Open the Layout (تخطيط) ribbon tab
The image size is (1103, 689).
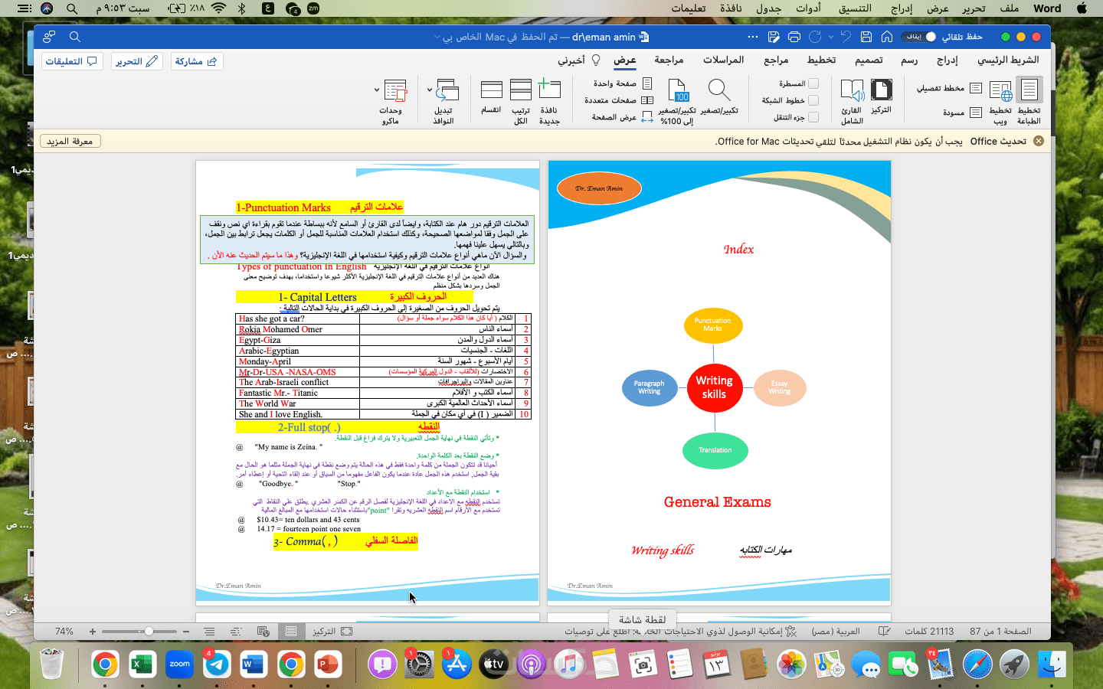(x=821, y=60)
